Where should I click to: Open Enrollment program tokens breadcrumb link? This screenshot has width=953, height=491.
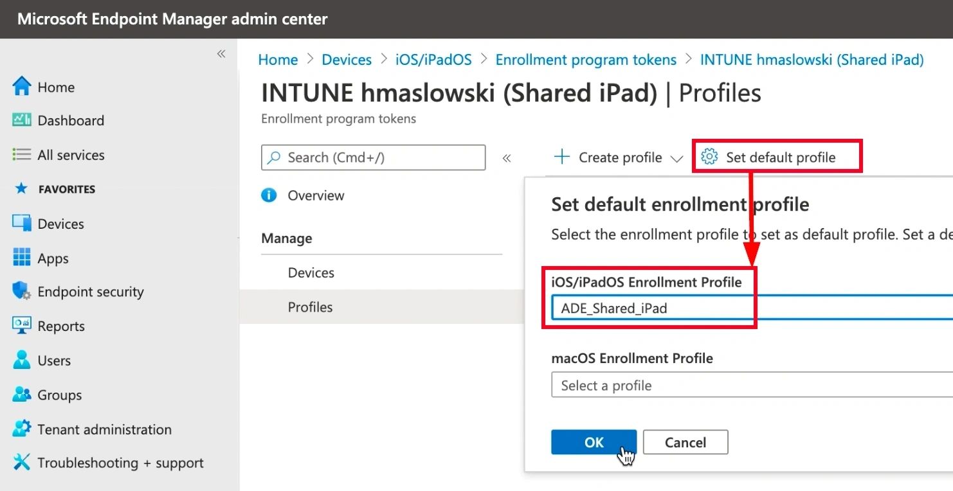pos(586,60)
